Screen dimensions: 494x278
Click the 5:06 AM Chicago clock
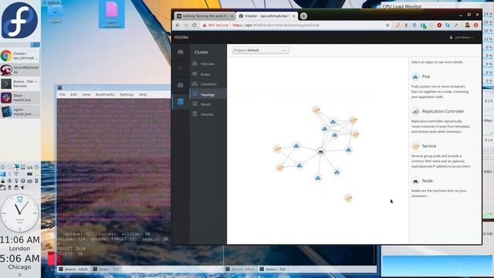[x=19, y=262]
